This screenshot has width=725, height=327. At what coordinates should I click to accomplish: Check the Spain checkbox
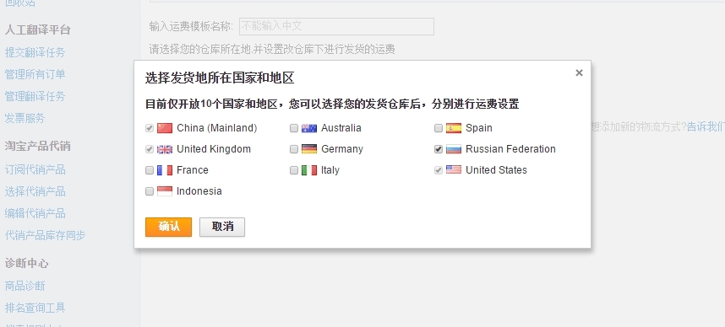point(439,128)
